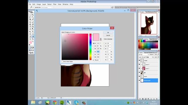188x105 pixels.
Task: Open the File menu
Action: click(30, 4)
